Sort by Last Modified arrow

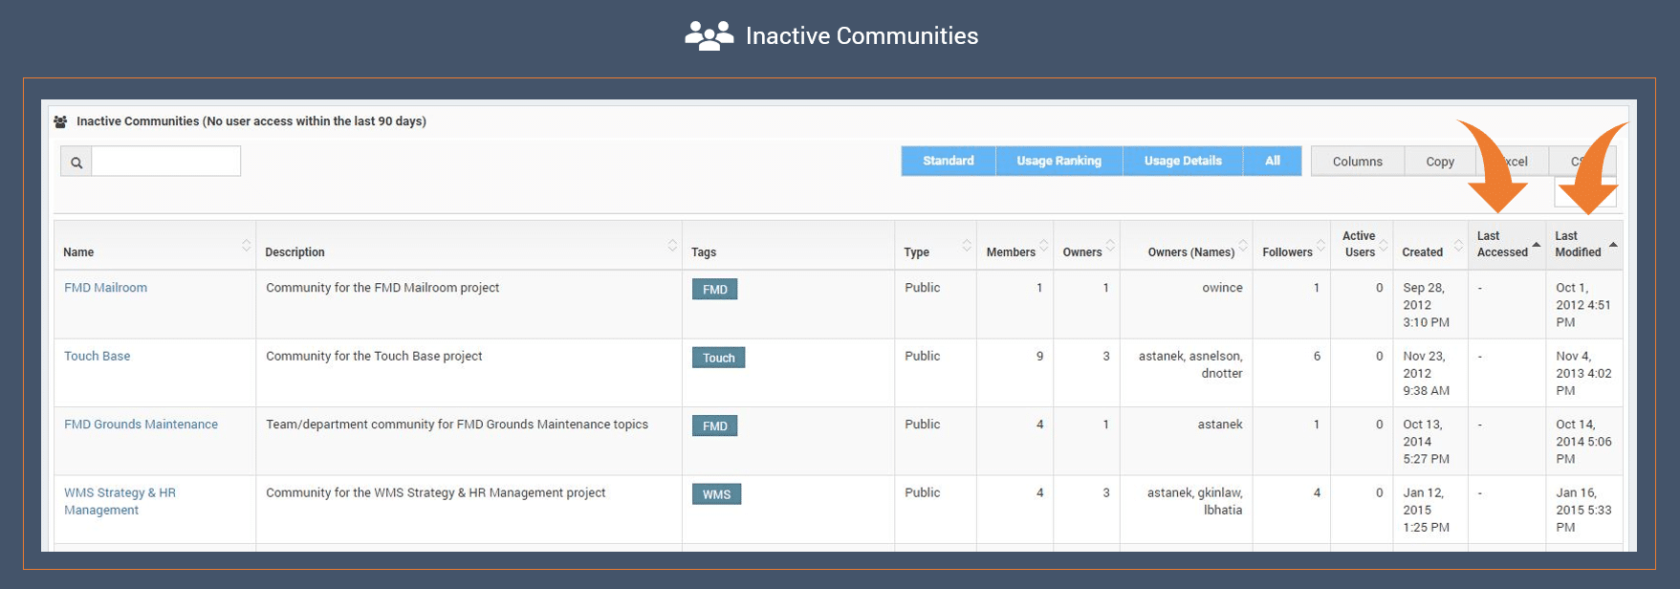(1613, 246)
